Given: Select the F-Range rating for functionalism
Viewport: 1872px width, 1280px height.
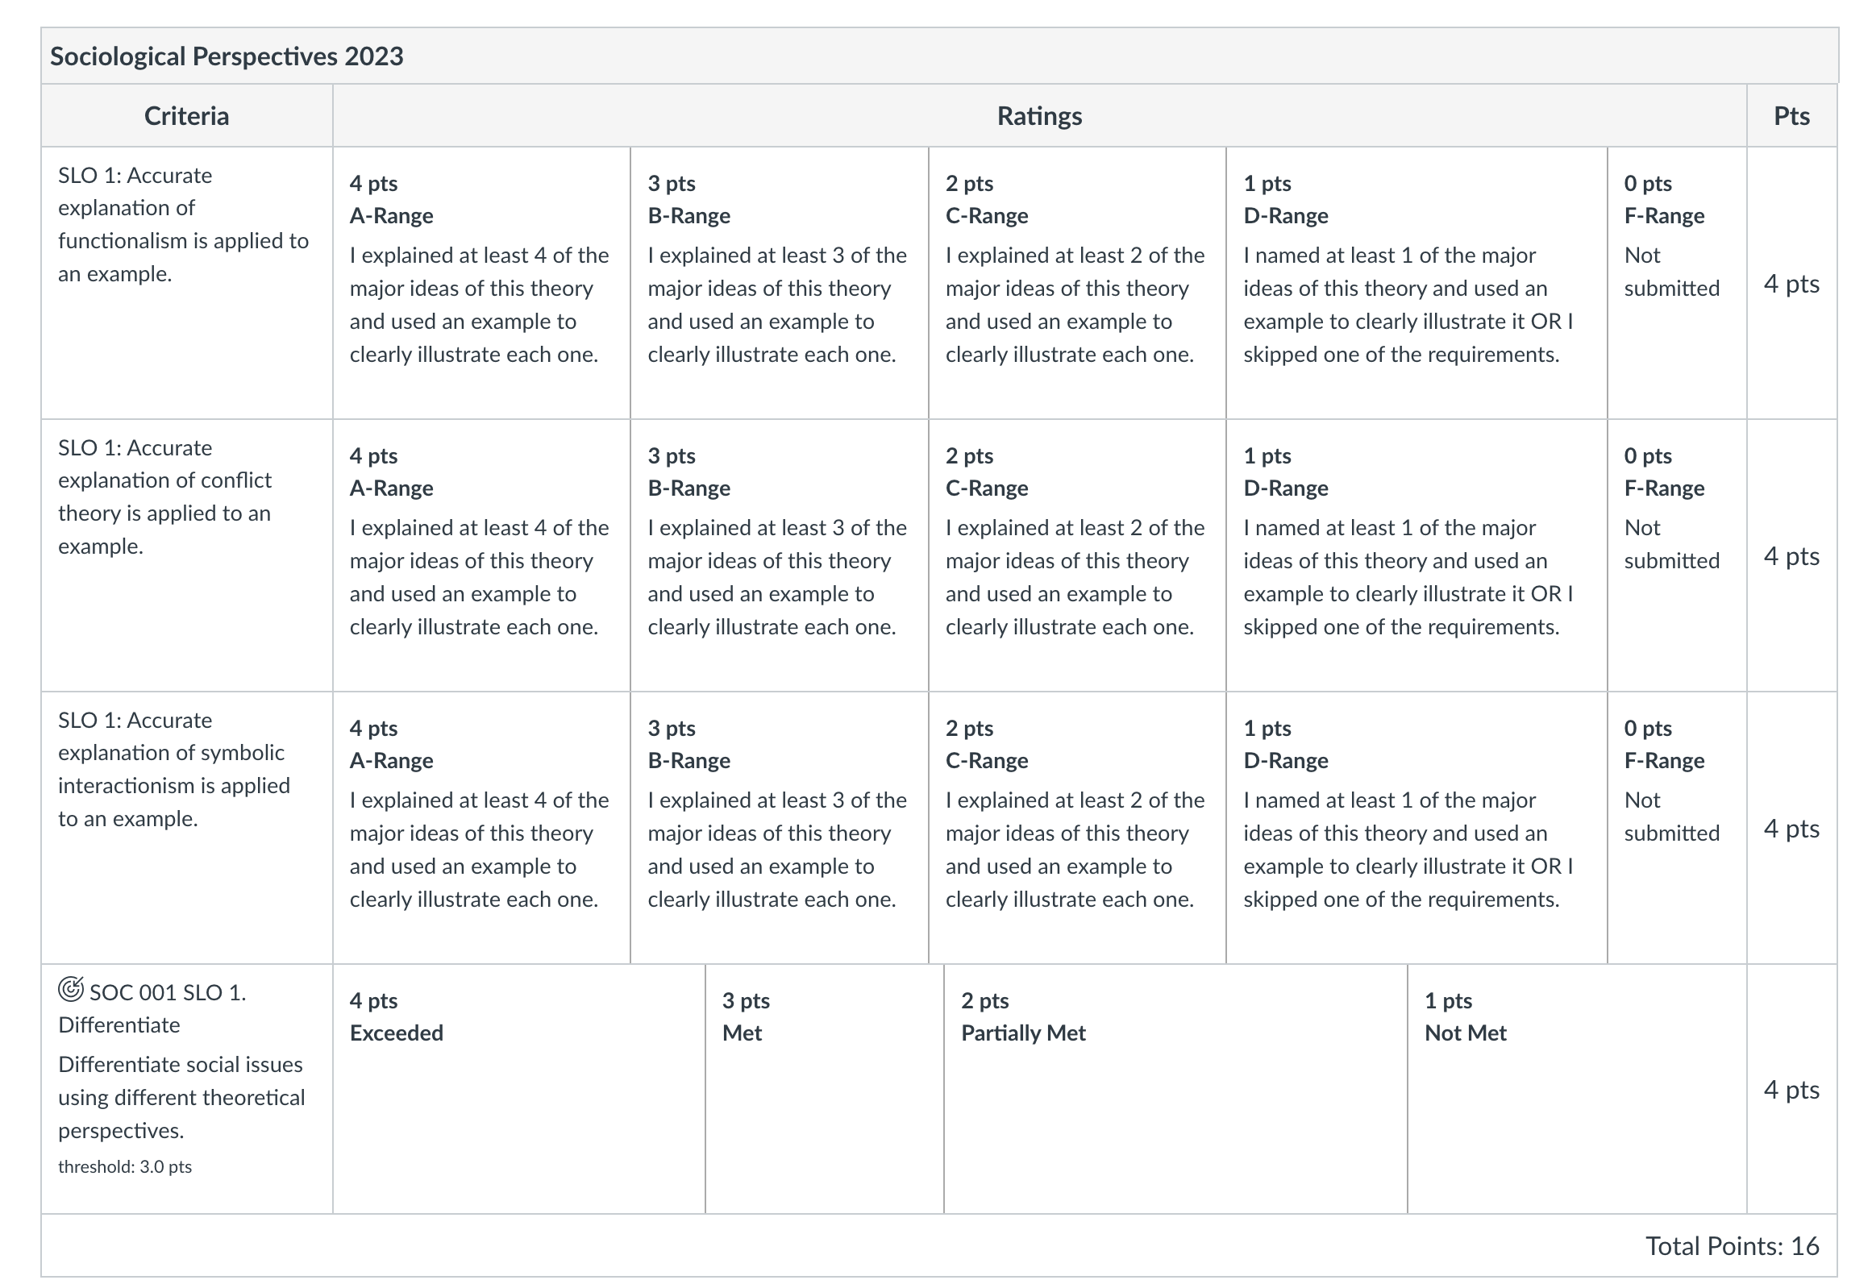Looking at the screenshot, I should tap(1677, 283).
